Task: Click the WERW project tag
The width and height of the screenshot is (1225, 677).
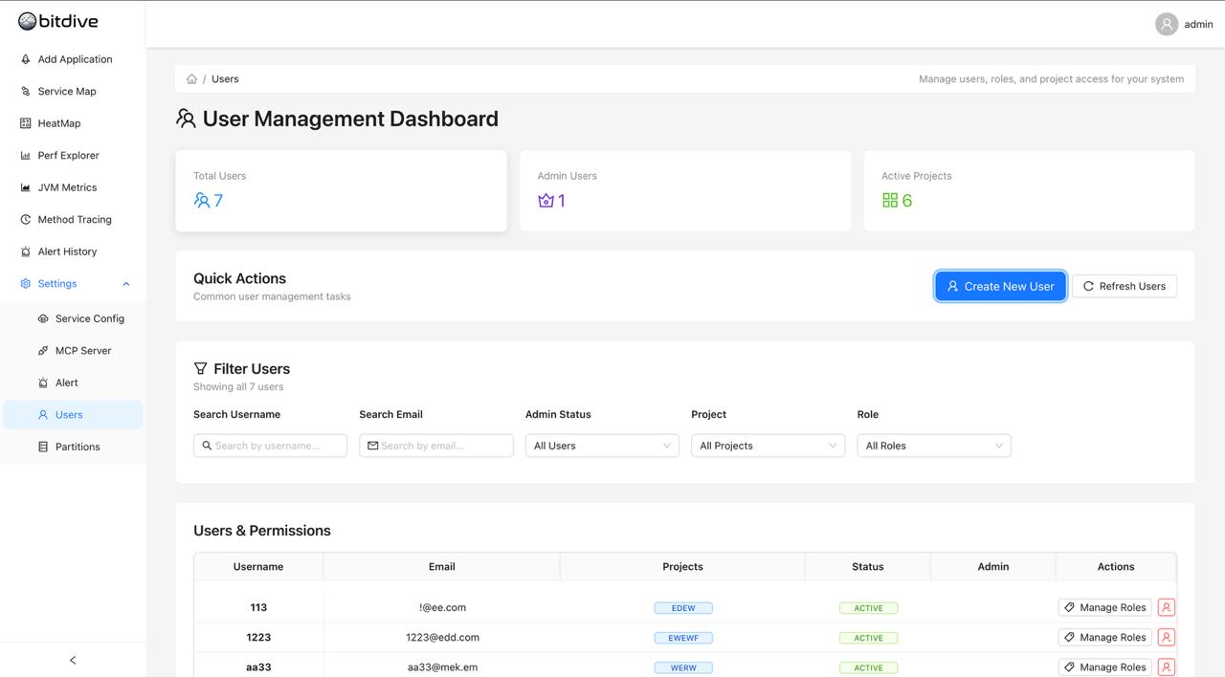Action: [683, 667]
